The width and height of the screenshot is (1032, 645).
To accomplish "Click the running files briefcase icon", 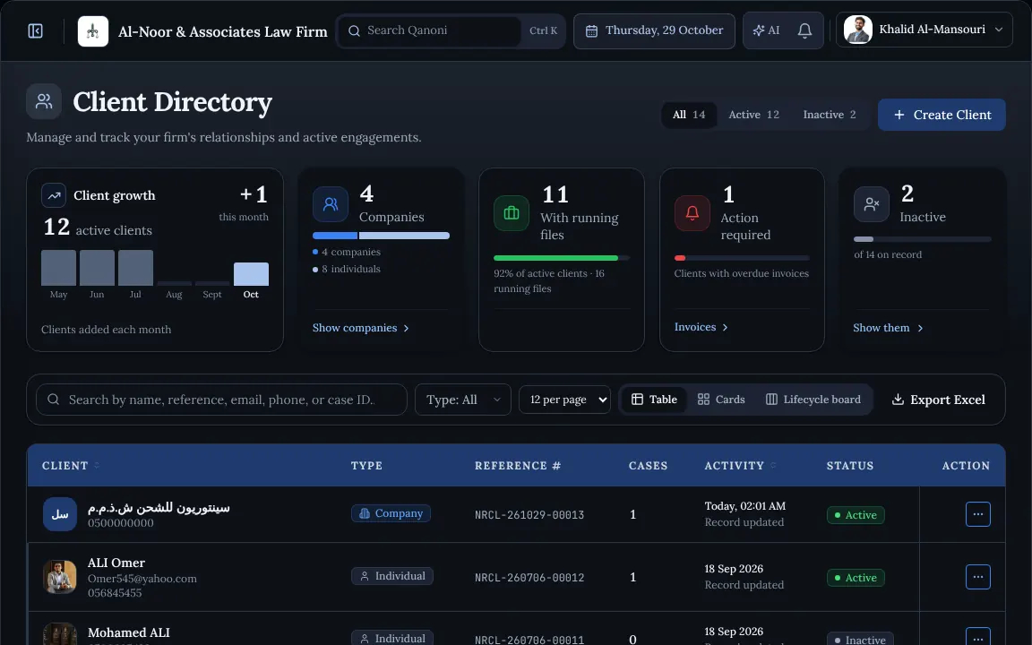I will coord(512,213).
